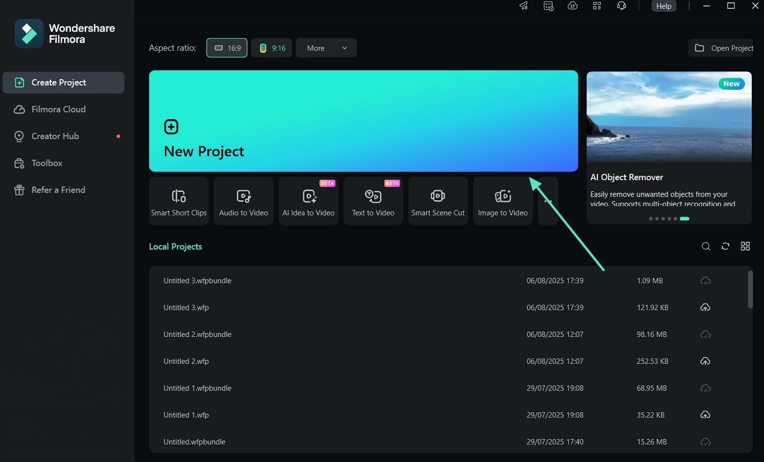Click the Help button

tap(664, 6)
